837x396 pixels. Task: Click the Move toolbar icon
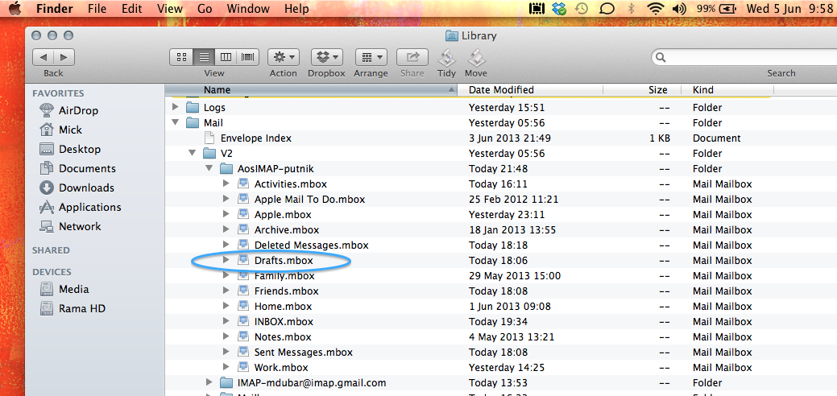[x=475, y=56]
